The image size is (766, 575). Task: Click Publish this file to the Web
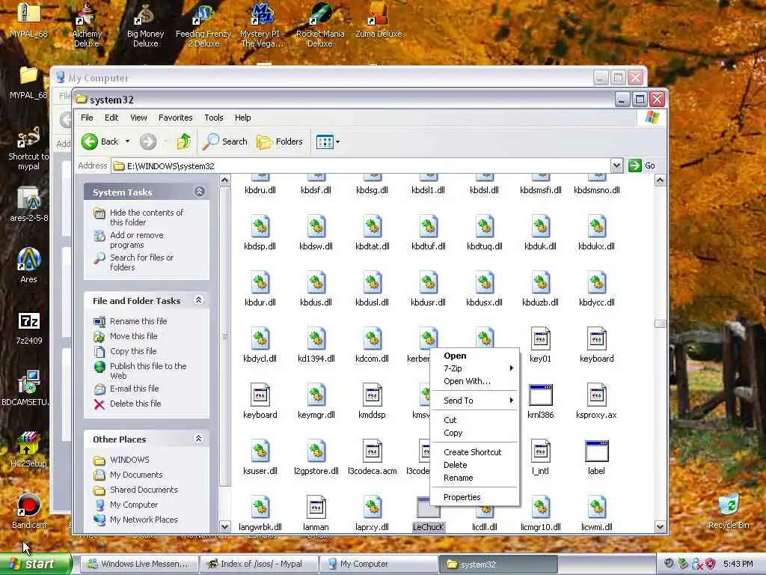click(x=148, y=371)
